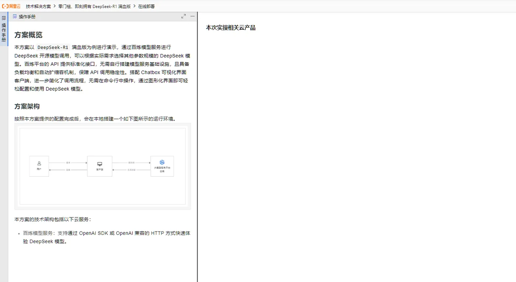Go to 零门槛、即刻拥有 DeepSeek-R1 满血版 breadcrumb

94,7
